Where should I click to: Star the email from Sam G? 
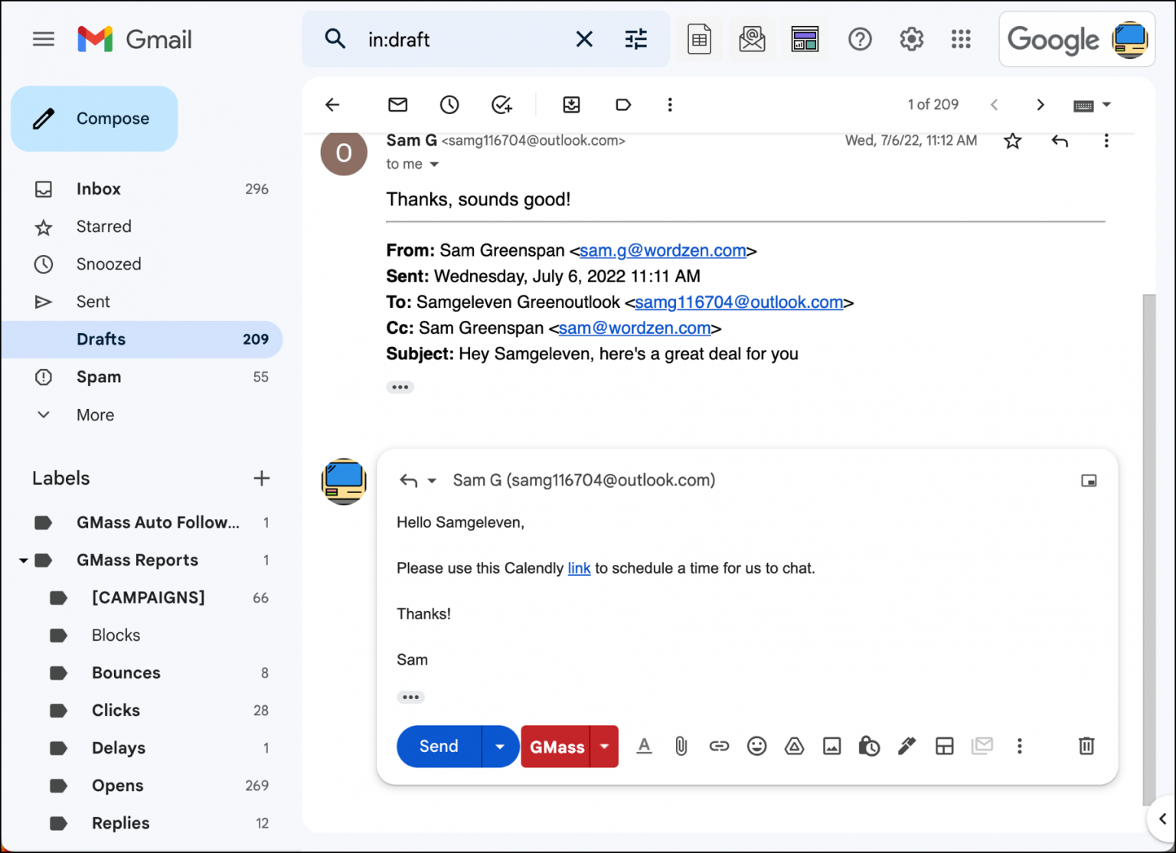[1012, 141]
